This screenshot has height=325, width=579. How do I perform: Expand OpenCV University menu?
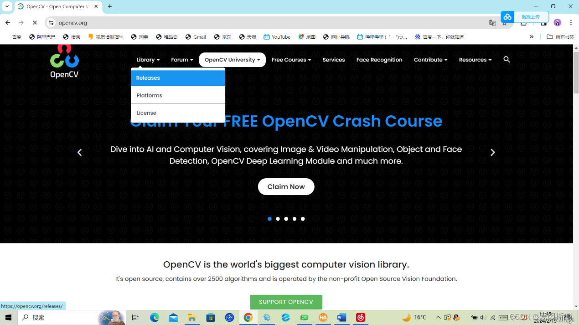tap(233, 60)
